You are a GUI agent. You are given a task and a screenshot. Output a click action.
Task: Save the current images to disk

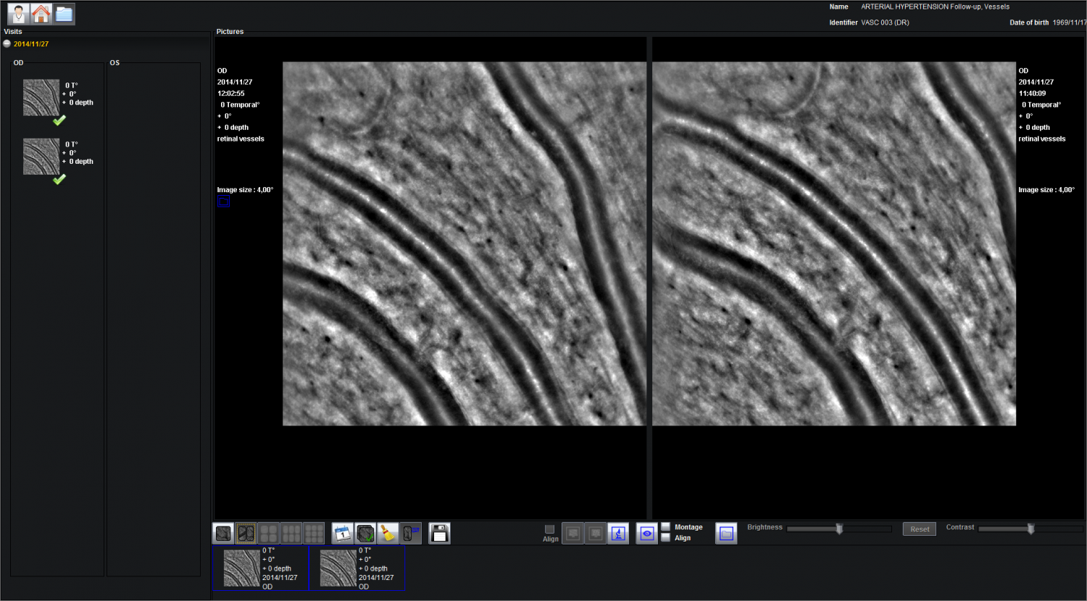click(438, 533)
